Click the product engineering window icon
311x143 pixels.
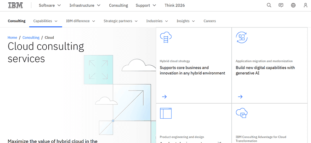pyautogui.click(x=166, y=113)
